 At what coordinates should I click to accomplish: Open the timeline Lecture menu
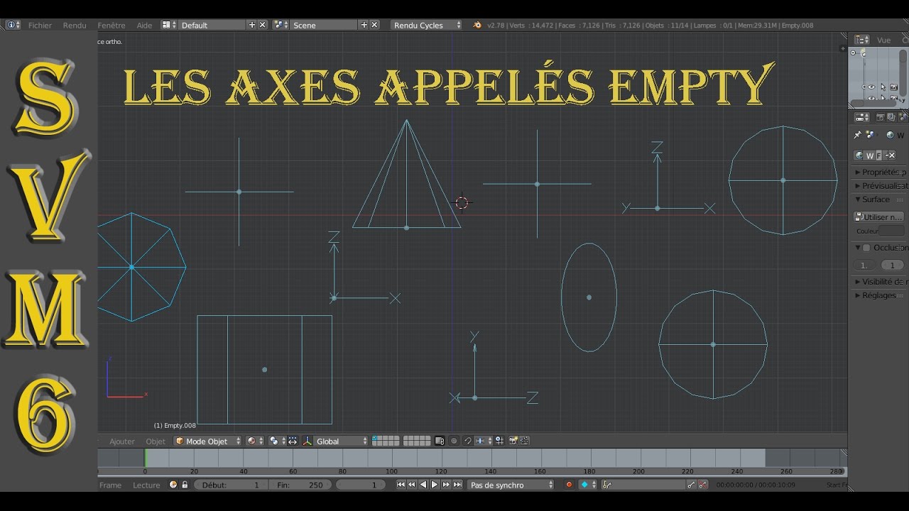146,485
